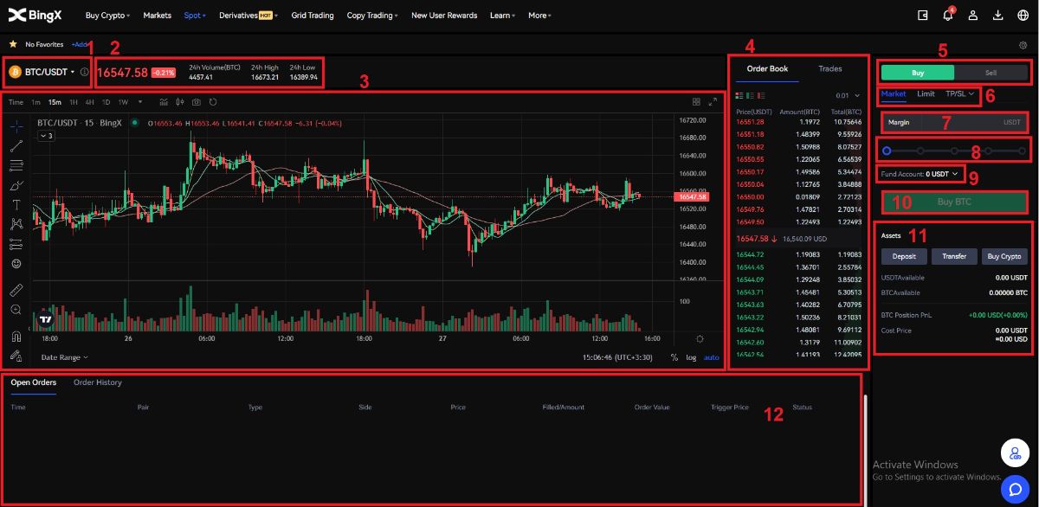This screenshot has width=1039, height=507.
Task: Click the favorites star icon
Action: point(12,44)
